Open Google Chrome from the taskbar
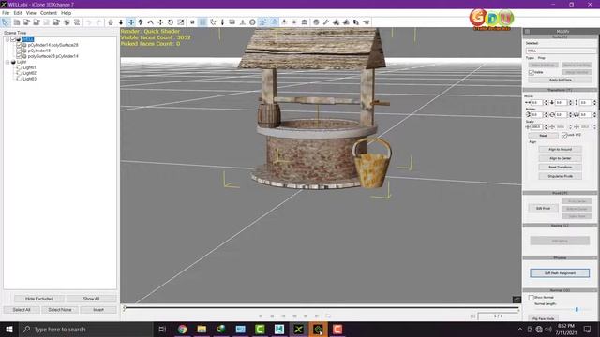600x337 pixels. point(182,329)
